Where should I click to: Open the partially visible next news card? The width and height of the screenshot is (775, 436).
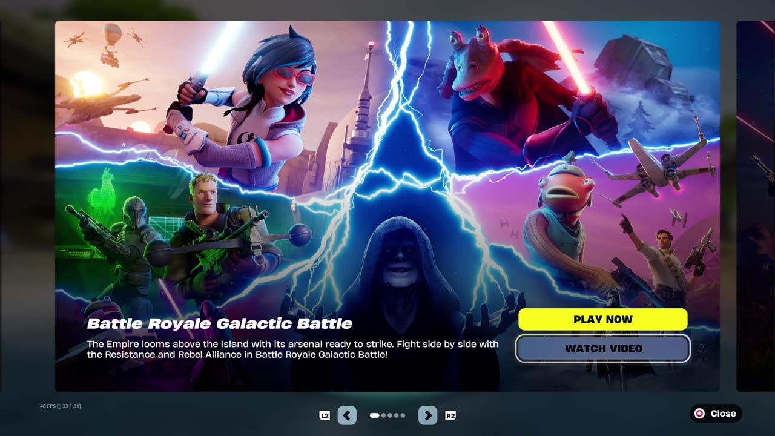(x=756, y=206)
